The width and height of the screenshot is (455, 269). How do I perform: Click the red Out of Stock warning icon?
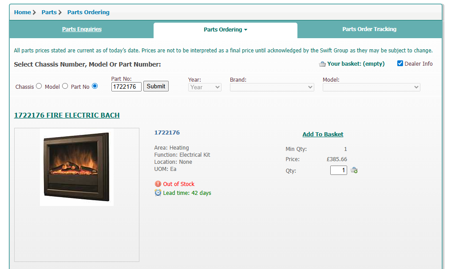tap(158, 184)
